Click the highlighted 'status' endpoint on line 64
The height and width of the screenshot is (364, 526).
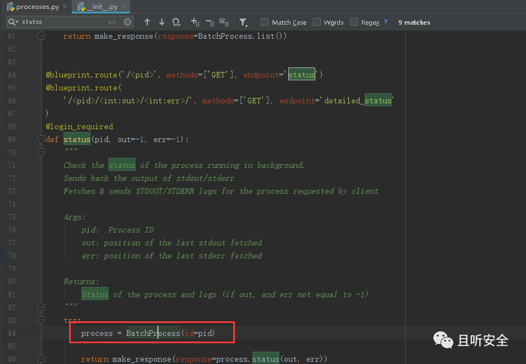tap(302, 74)
